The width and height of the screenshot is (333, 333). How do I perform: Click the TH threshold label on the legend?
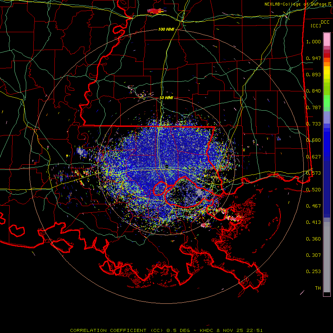tap(318, 288)
